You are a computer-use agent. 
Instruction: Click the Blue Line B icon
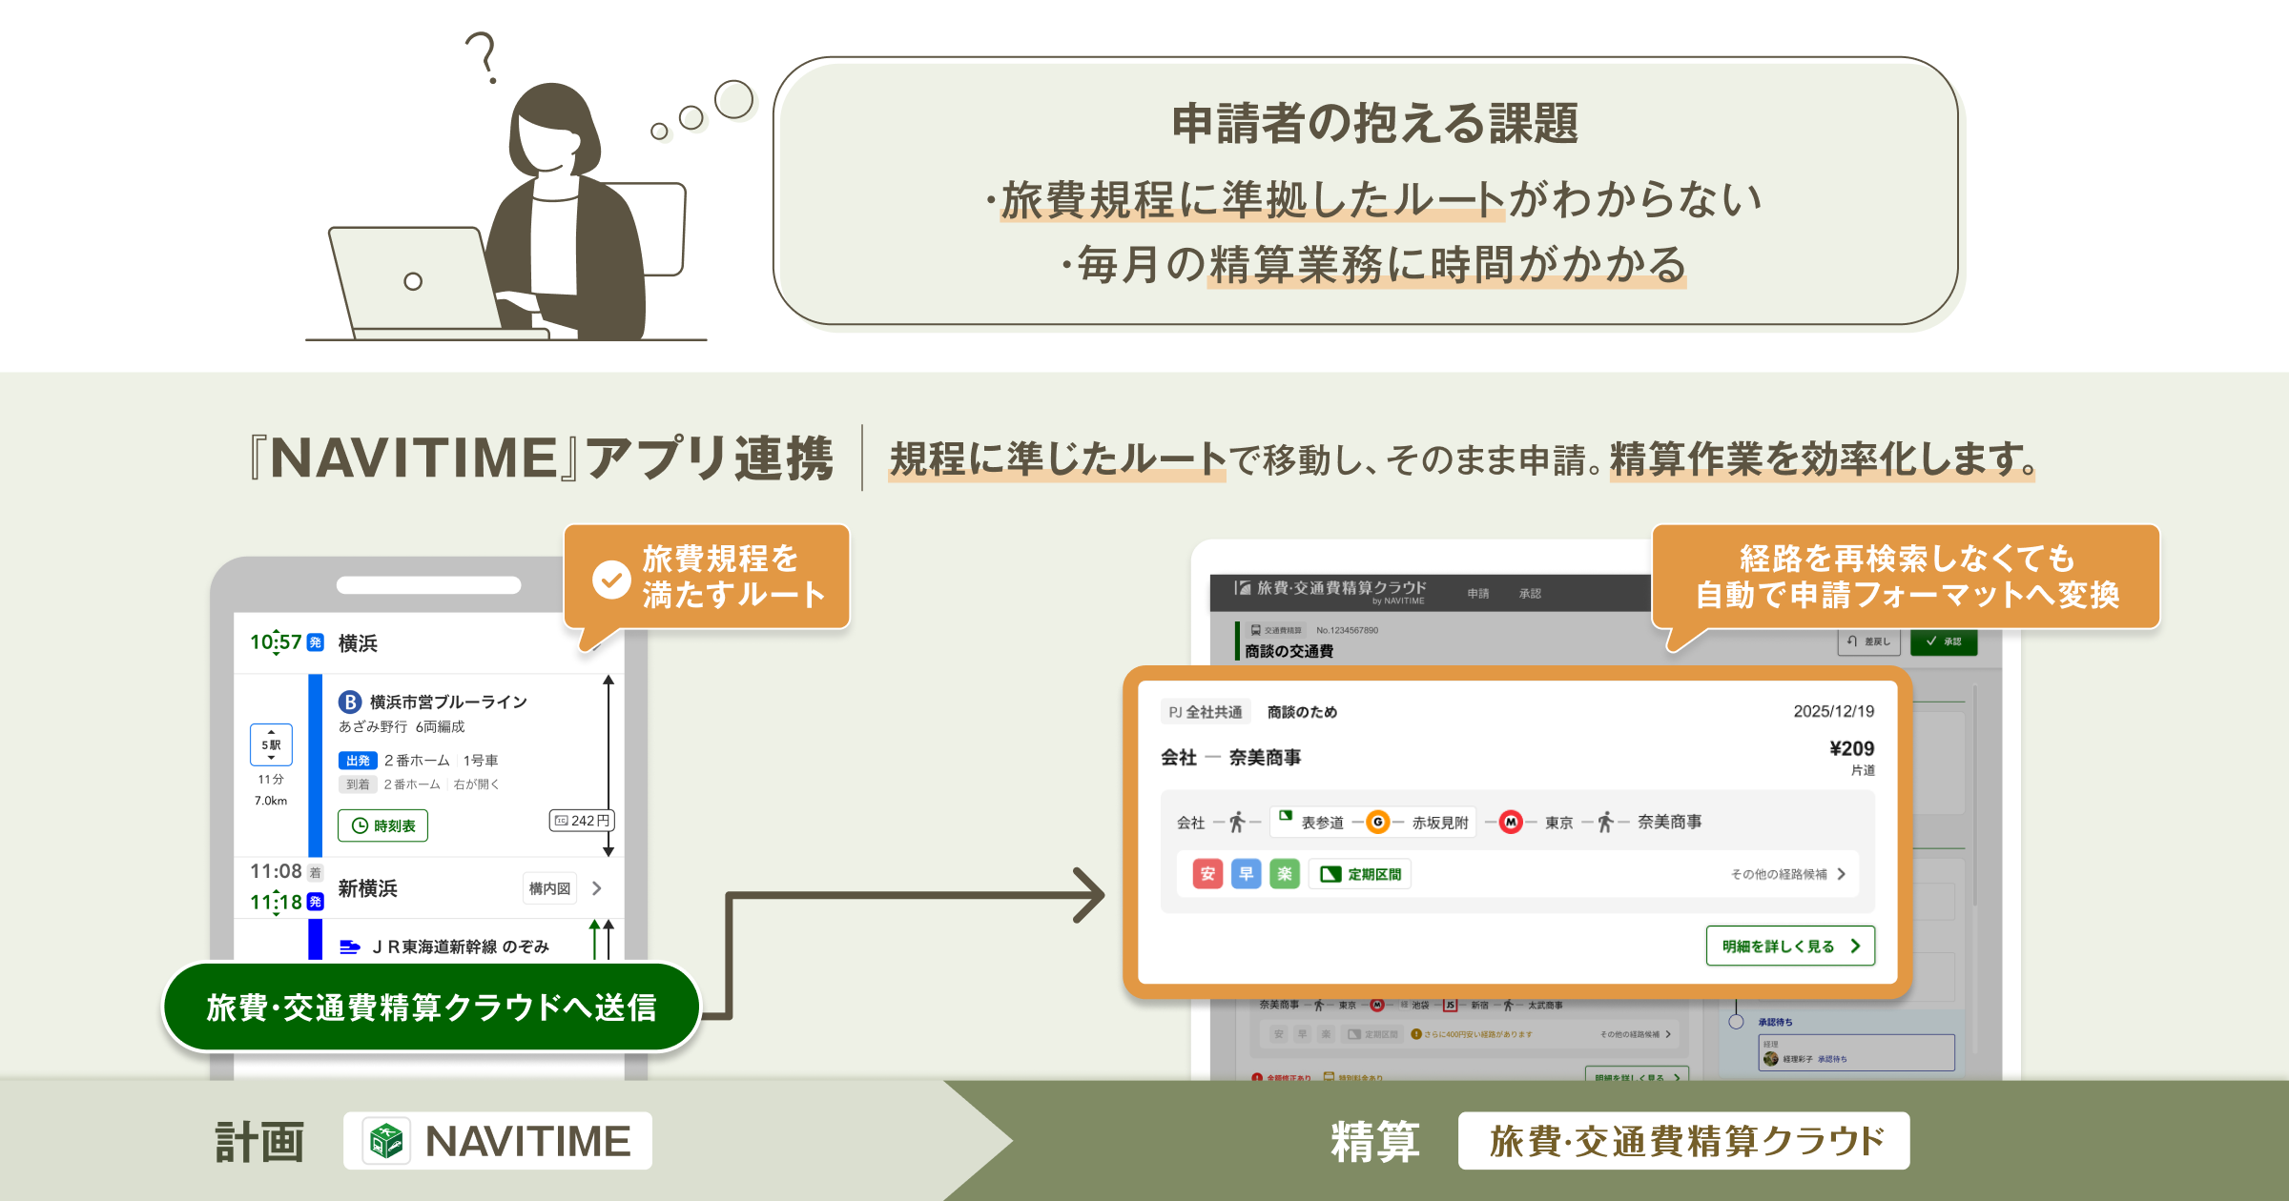[x=350, y=702]
